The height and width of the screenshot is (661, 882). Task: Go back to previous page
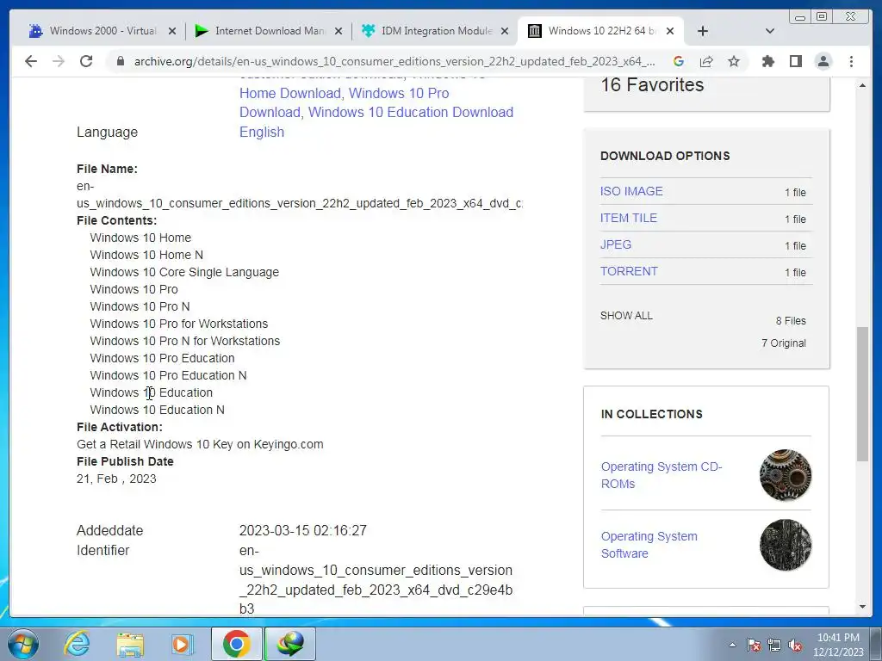pos(31,61)
